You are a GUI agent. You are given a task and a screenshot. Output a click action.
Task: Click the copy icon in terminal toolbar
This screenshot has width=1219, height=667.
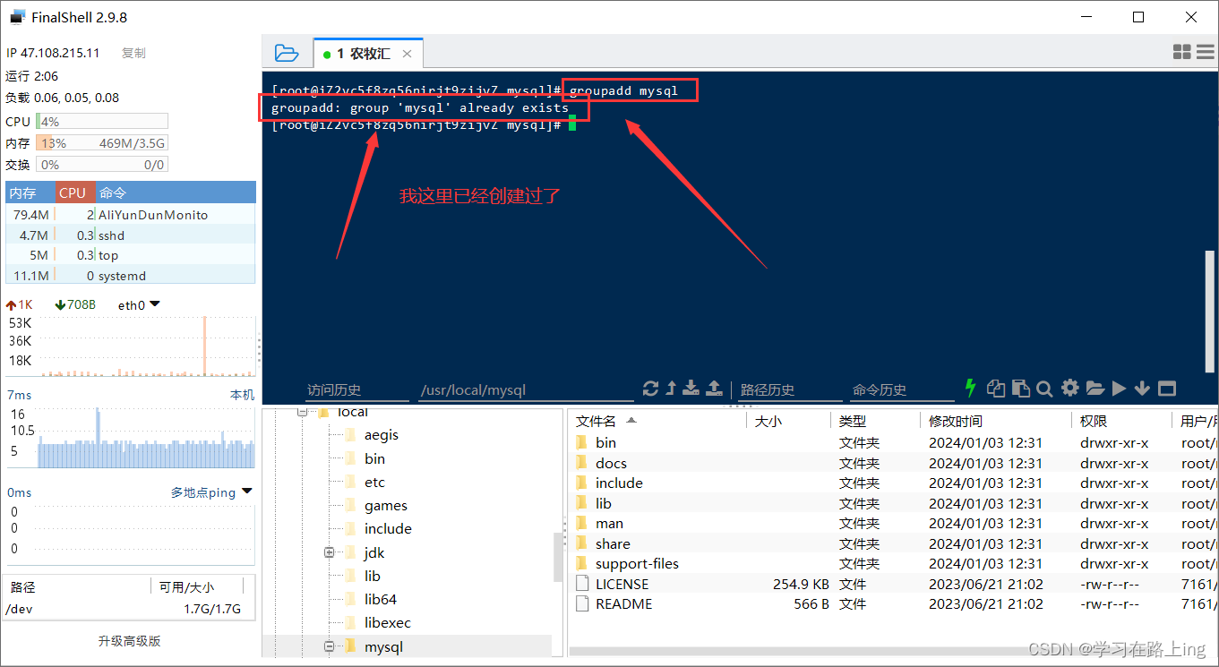coord(996,388)
